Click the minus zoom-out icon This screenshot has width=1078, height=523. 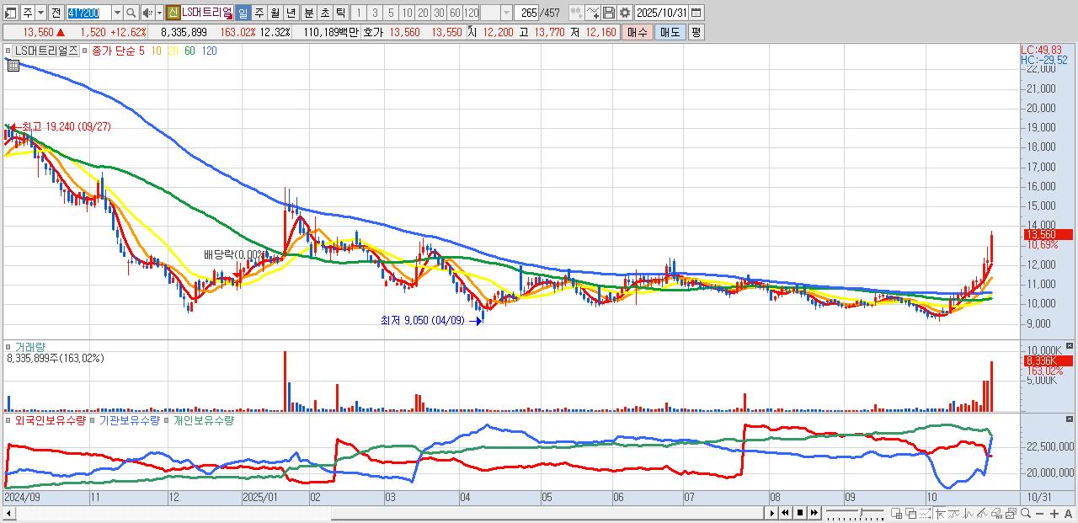[x=1039, y=514]
